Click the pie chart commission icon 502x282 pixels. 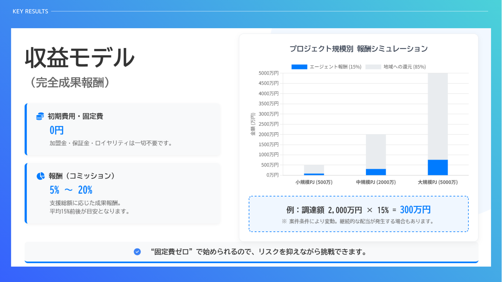pos(41,176)
